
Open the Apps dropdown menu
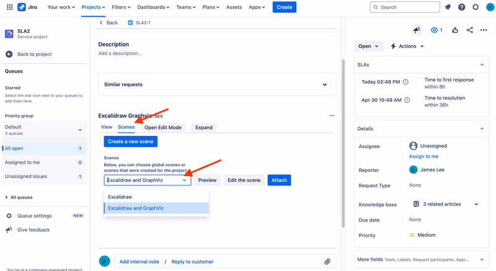coord(257,7)
